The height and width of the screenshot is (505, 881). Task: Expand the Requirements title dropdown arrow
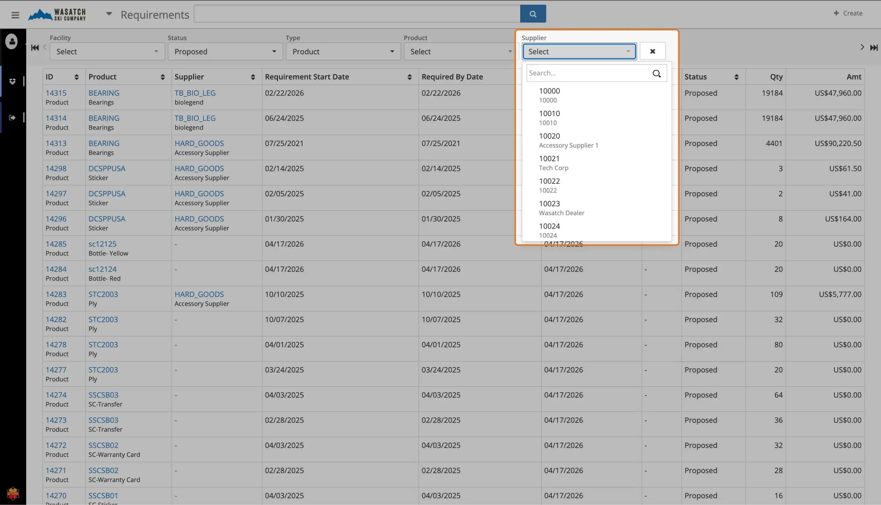109,14
